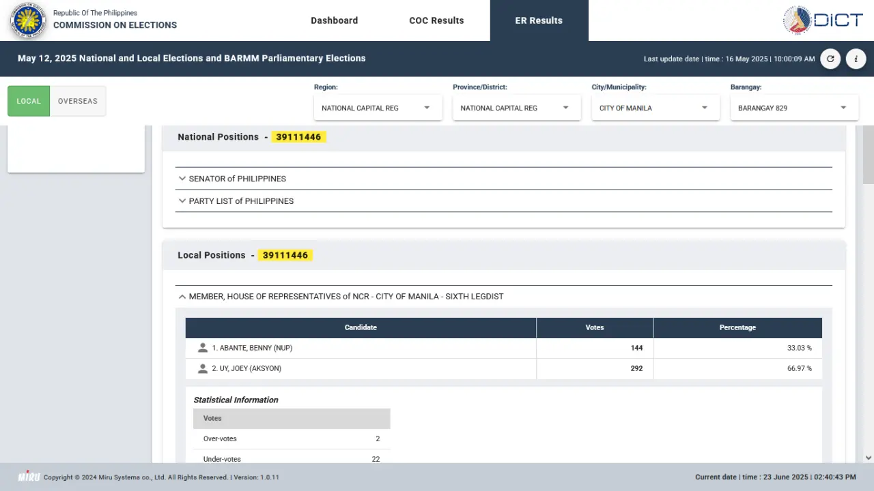Click the Miru logo in footer
The width and height of the screenshot is (874, 491).
tap(29, 476)
